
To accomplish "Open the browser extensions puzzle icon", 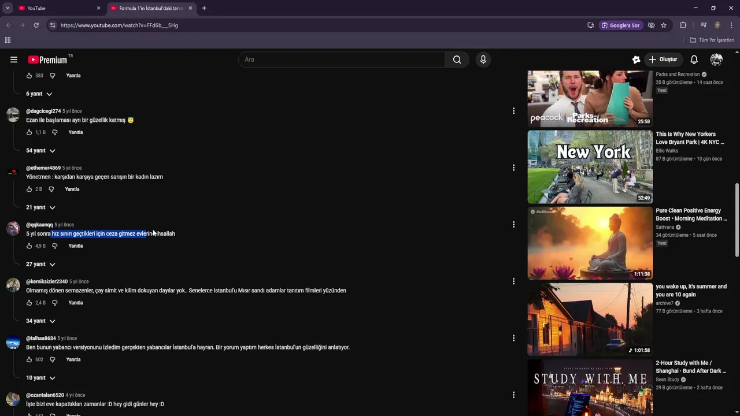I will point(683,25).
